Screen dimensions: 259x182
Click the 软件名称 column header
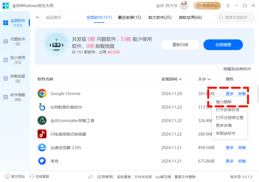(45, 79)
